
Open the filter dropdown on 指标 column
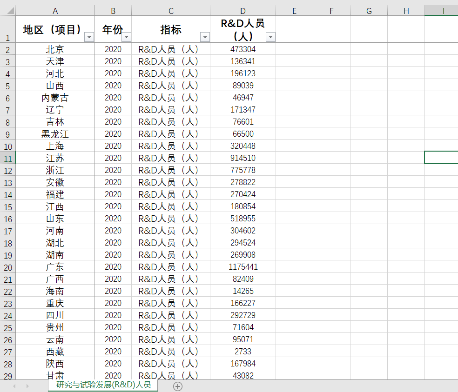(x=205, y=37)
